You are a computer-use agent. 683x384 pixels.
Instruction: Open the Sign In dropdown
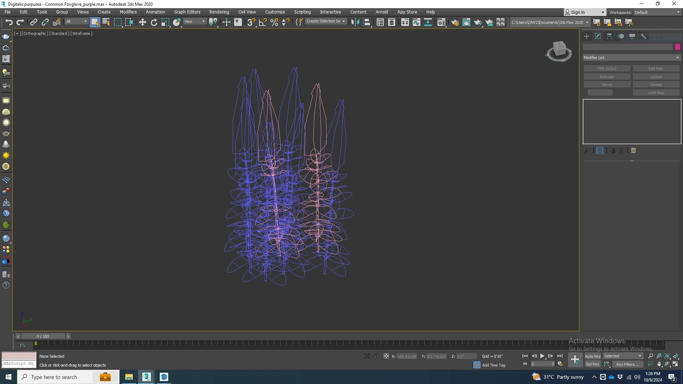point(584,12)
